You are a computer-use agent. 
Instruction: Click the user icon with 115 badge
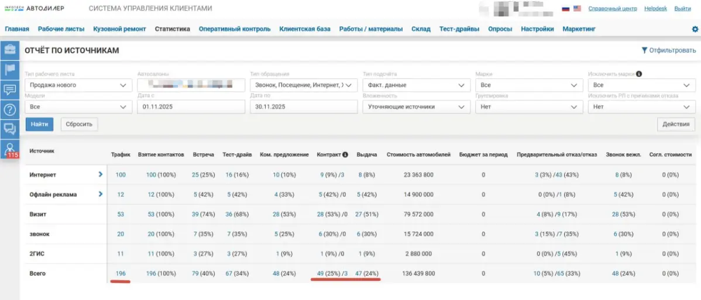pos(9,149)
